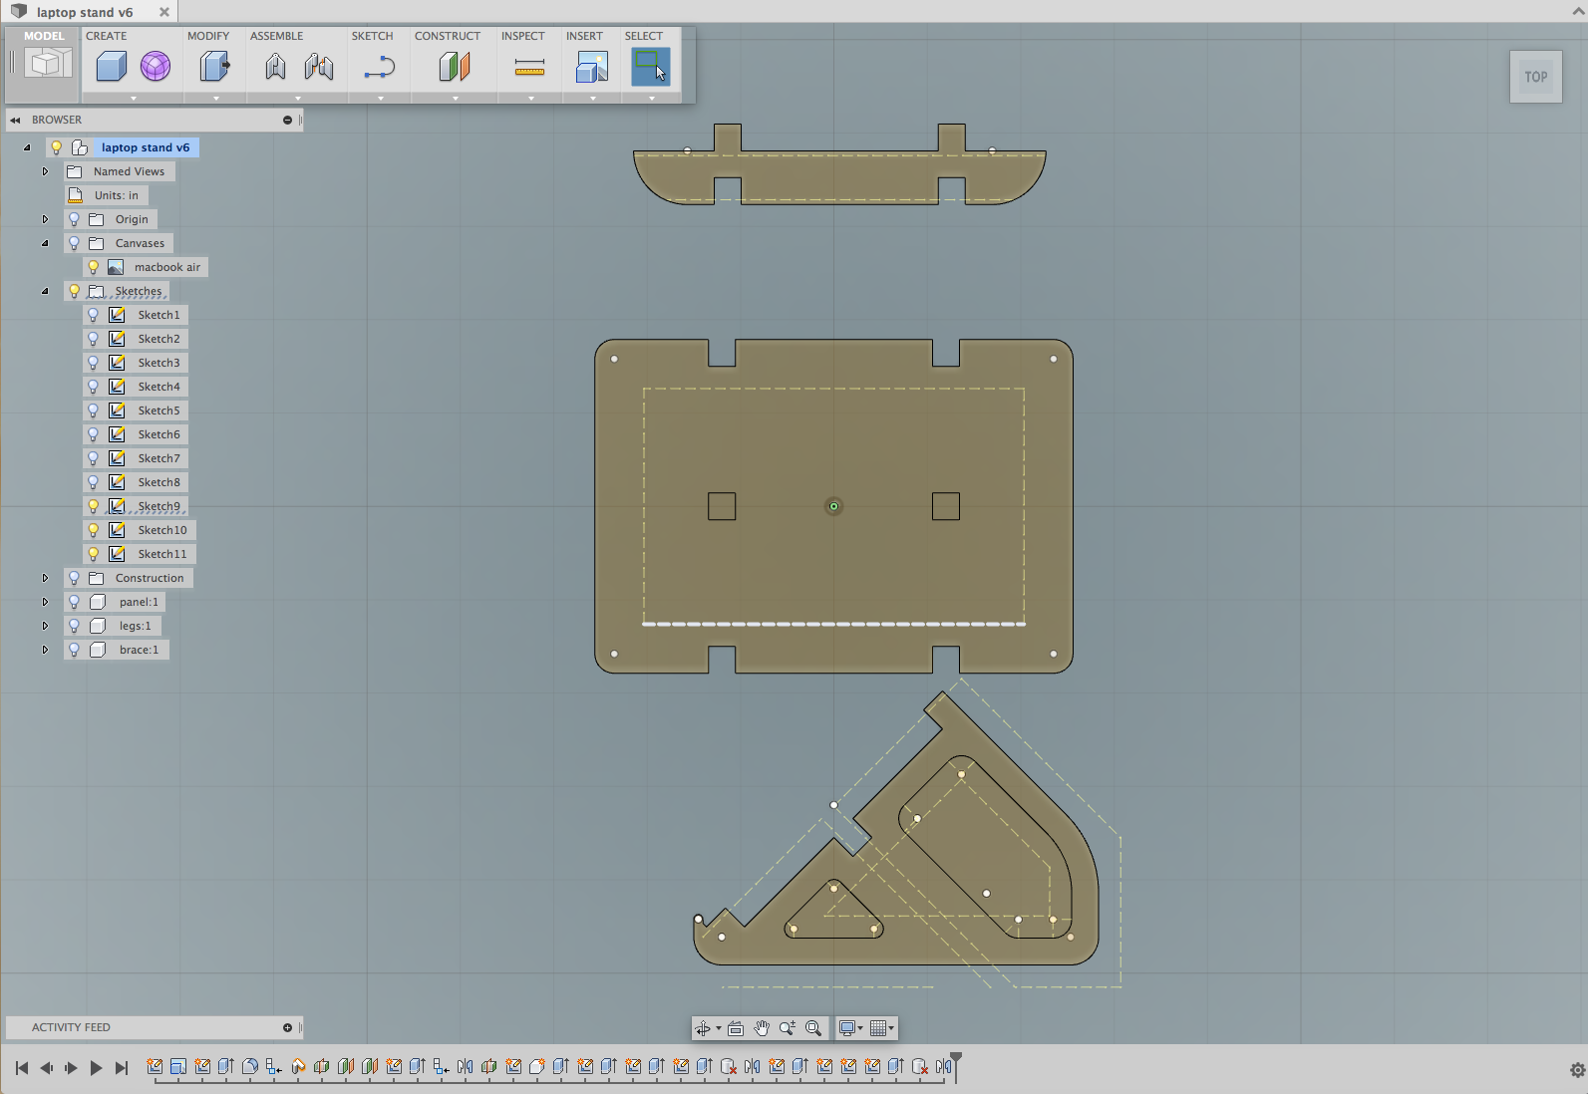This screenshot has height=1094, width=1588.
Task: Activate the Select tool icon
Action: (x=651, y=67)
